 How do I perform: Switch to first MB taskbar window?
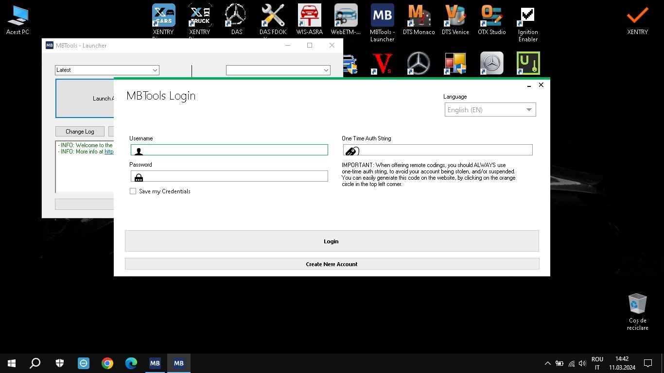point(155,363)
